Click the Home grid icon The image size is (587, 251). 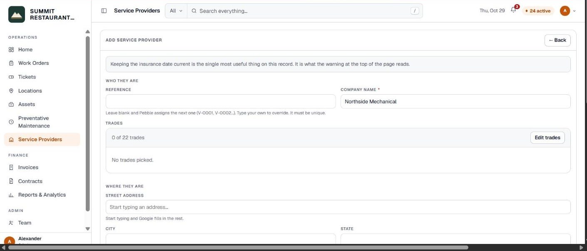[x=11, y=49]
